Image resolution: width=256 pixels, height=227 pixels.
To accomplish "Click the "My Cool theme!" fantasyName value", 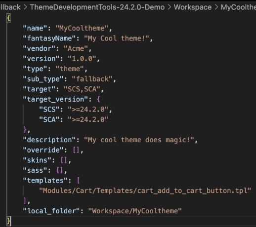I will [x=117, y=38].
